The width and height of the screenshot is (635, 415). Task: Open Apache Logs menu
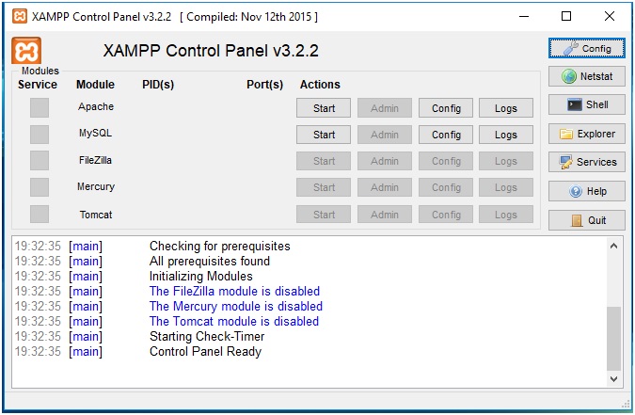[506, 108]
